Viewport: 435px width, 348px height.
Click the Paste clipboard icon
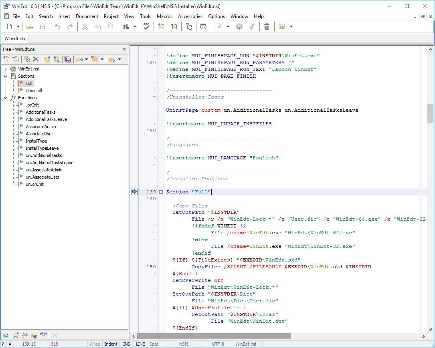click(x=111, y=26)
